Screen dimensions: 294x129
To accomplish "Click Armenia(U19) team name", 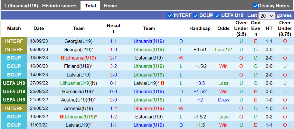I will click(79, 108).
